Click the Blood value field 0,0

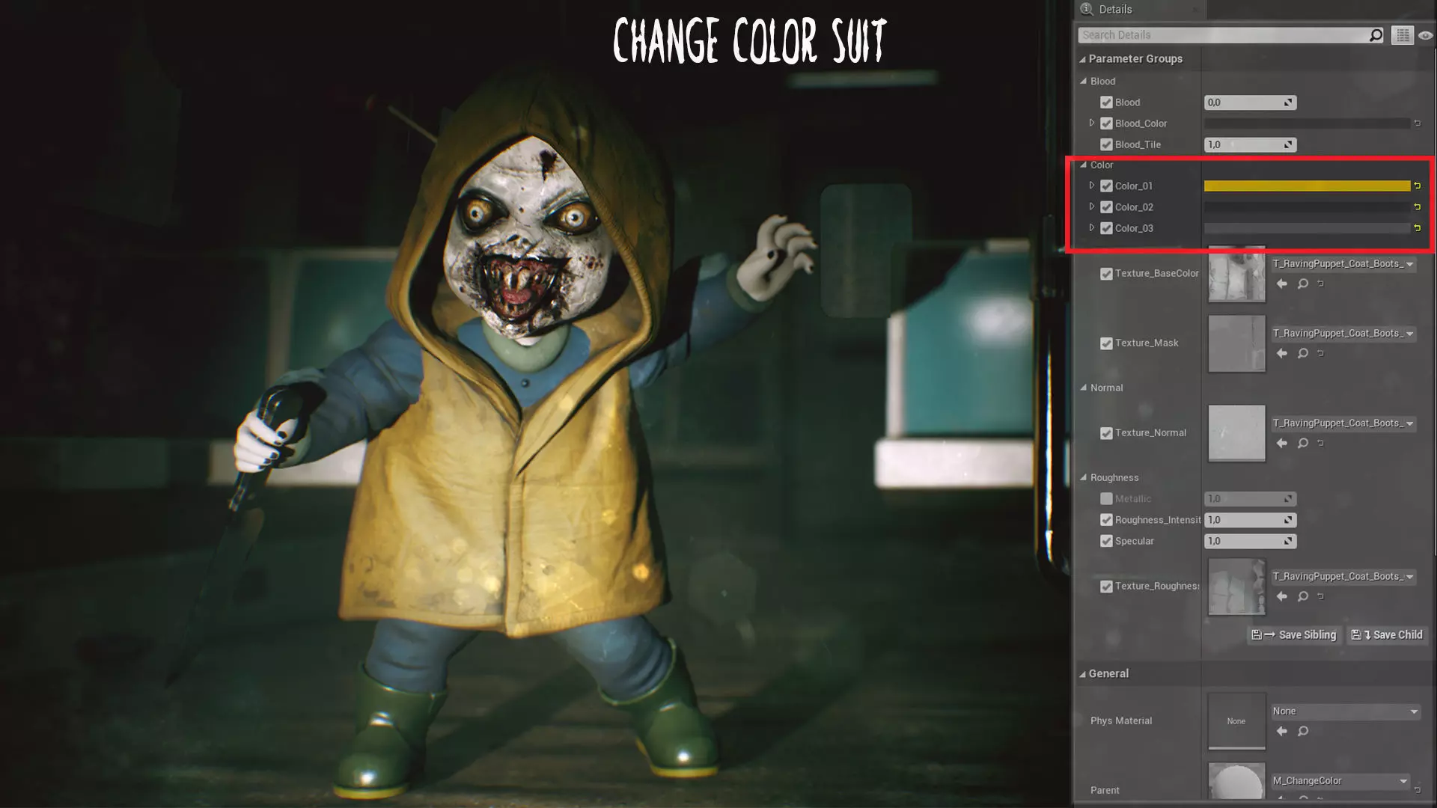[x=1250, y=102]
